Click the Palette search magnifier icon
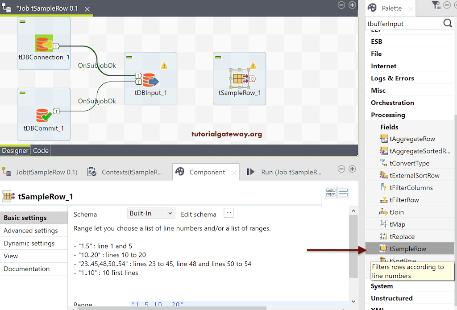The width and height of the screenshot is (457, 310). (447, 23)
